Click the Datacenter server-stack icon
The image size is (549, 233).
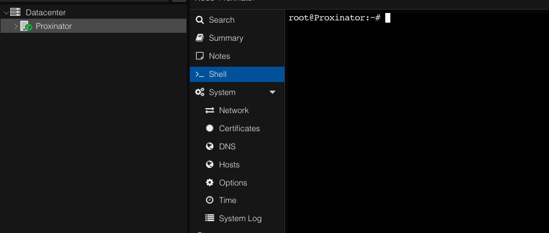pyautogui.click(x=15, y=12)
